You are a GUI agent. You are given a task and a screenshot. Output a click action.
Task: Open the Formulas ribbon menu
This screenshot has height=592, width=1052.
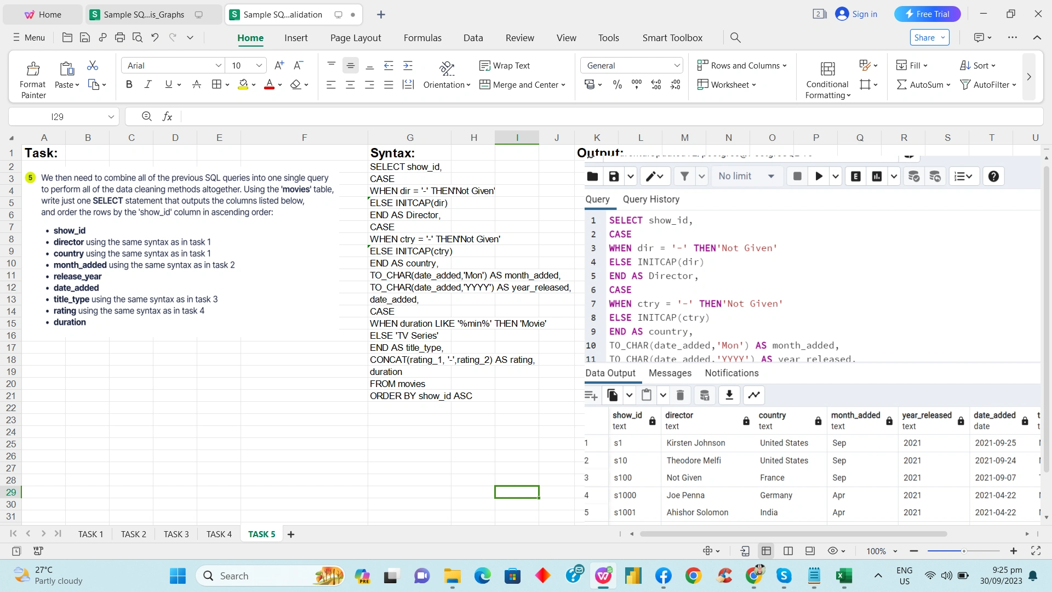(x=422, y=37)
